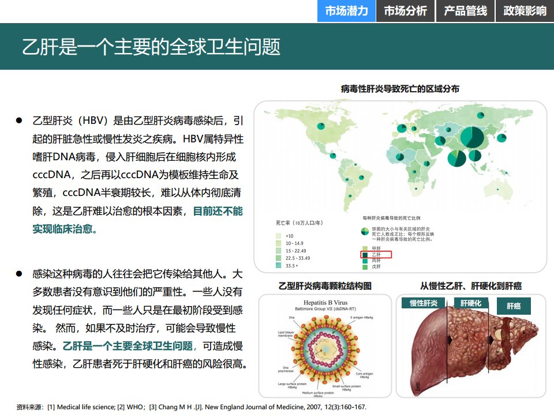The image size is (554, 415).
Task: Click the sample pie icon in legend
Action: [365, 232]
